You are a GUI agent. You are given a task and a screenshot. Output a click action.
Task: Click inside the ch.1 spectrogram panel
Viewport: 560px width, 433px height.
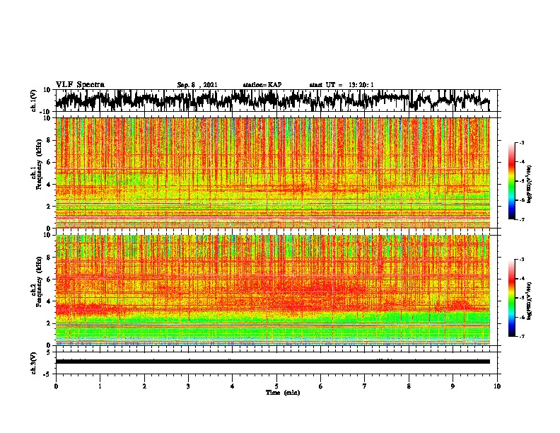(272, 173)
